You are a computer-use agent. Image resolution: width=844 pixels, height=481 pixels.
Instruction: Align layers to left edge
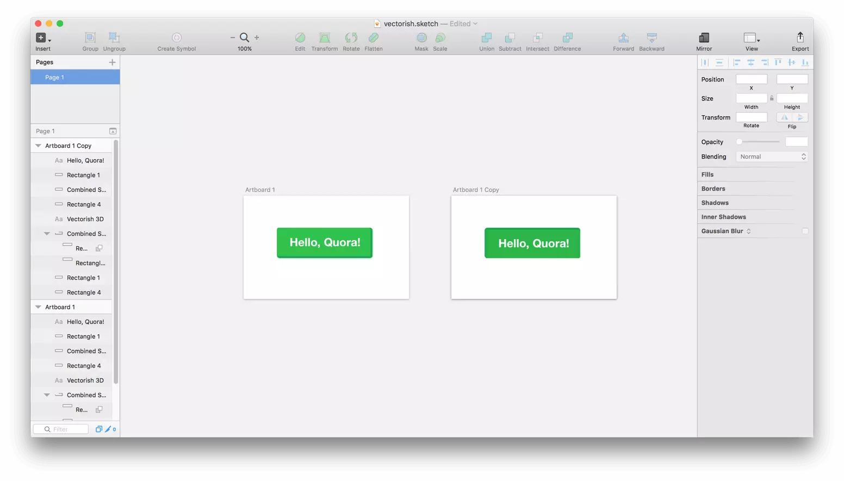tap(737, 63)
